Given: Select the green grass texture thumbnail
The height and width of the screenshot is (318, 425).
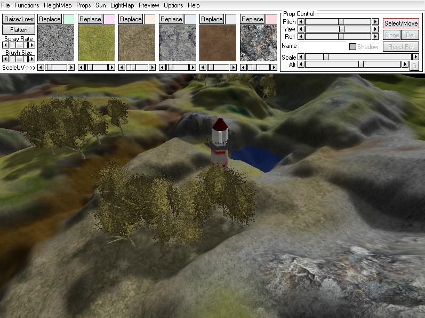Looking at the screenshot, I should (x=96, y=43).
